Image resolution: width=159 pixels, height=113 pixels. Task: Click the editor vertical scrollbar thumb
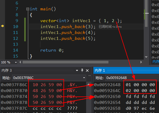pyautogui.click(x=146, y=14)
